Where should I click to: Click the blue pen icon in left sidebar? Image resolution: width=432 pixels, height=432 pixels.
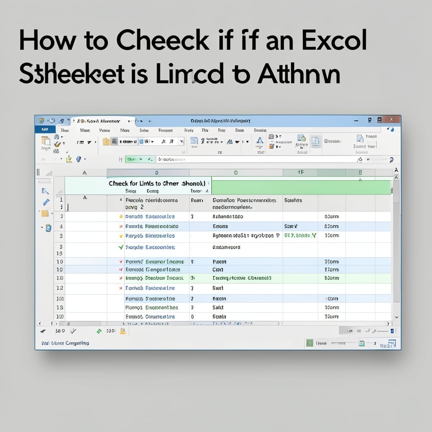click(x=46, y=202)
